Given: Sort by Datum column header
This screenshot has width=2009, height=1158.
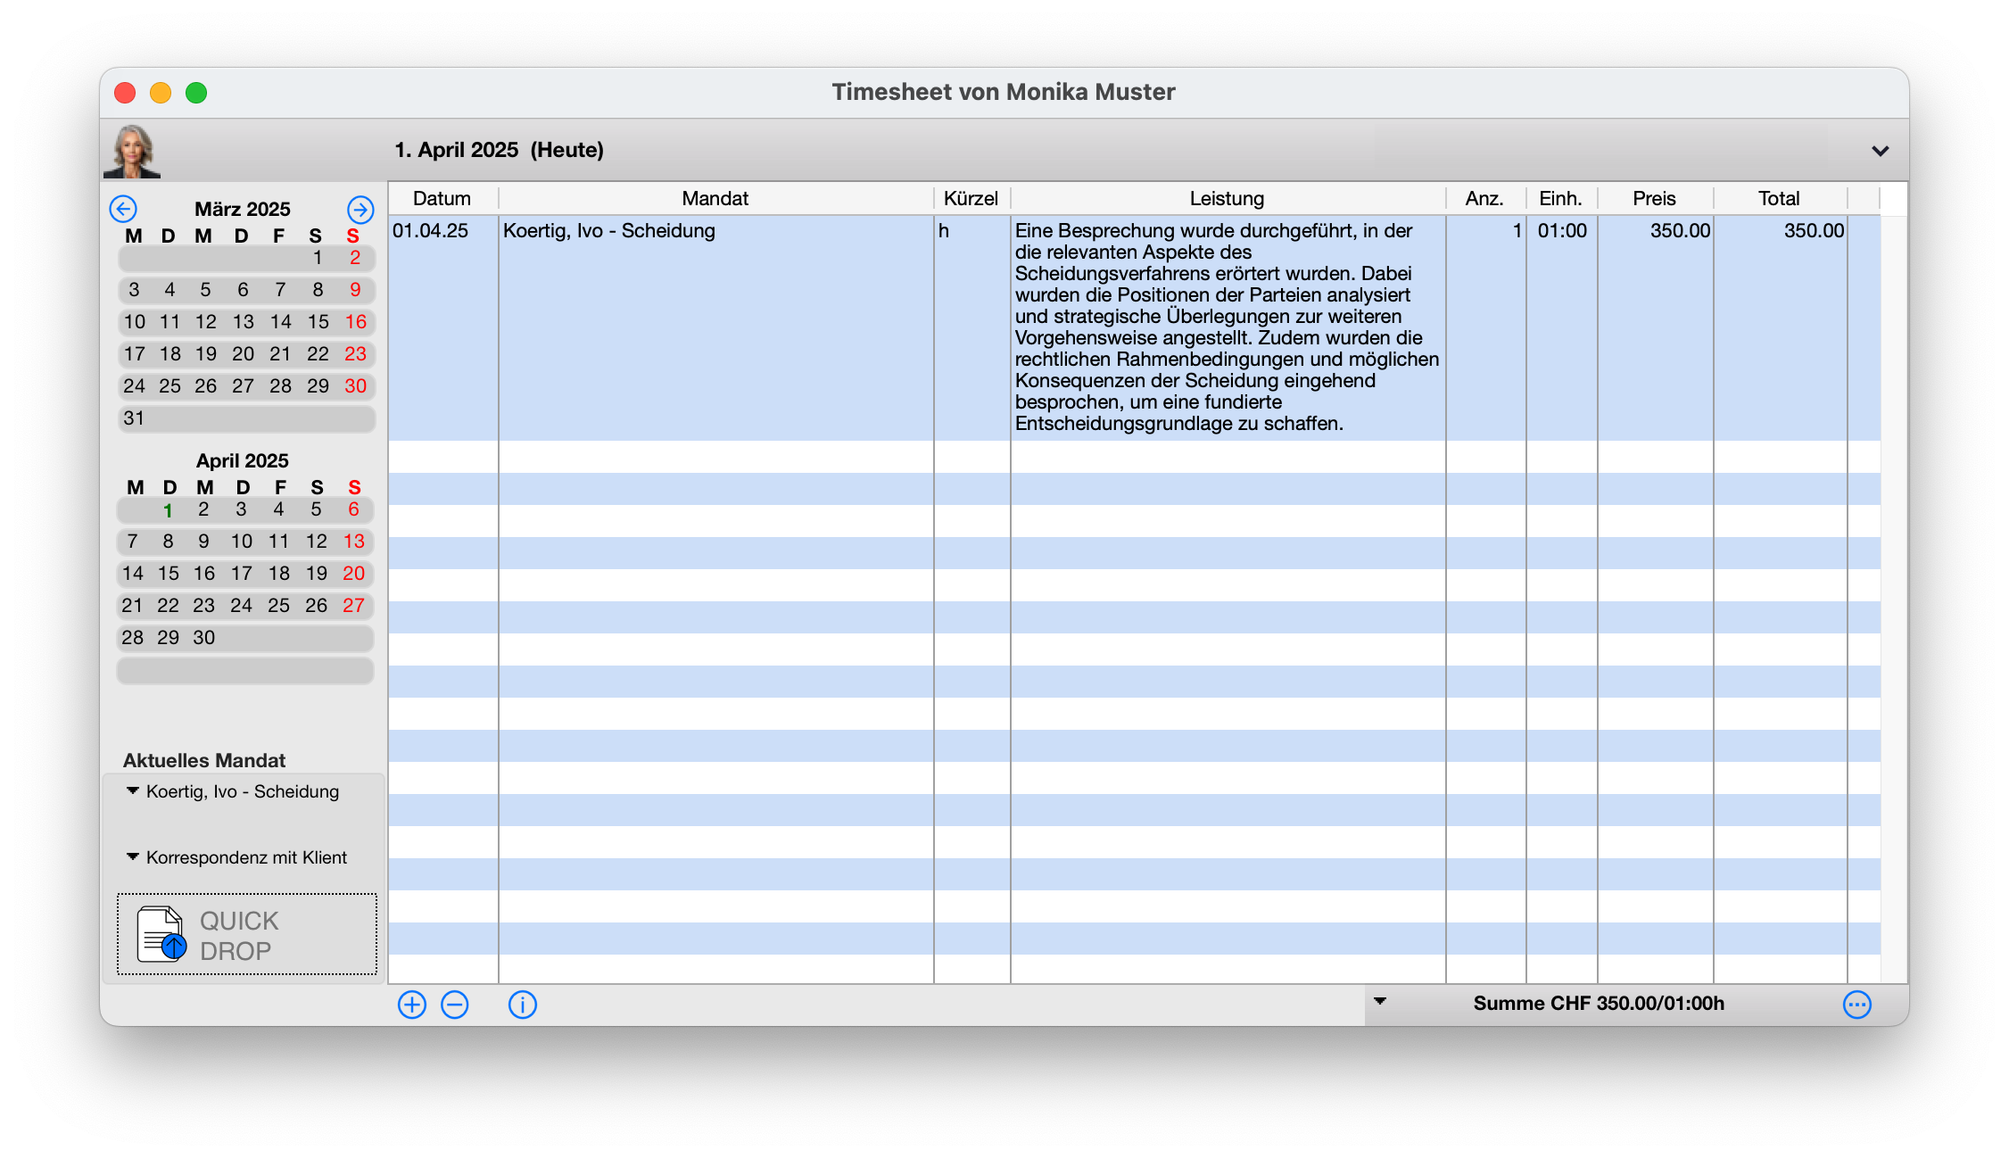Looking at the screenshot, I should tap(442, 198).
